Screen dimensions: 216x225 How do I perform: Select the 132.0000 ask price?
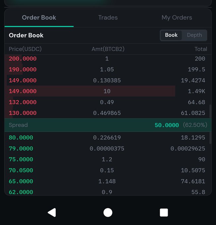(x=23, y=102)
